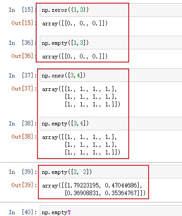
Task: Click the Out[15] zeros array output
Action: coord(75,24)
